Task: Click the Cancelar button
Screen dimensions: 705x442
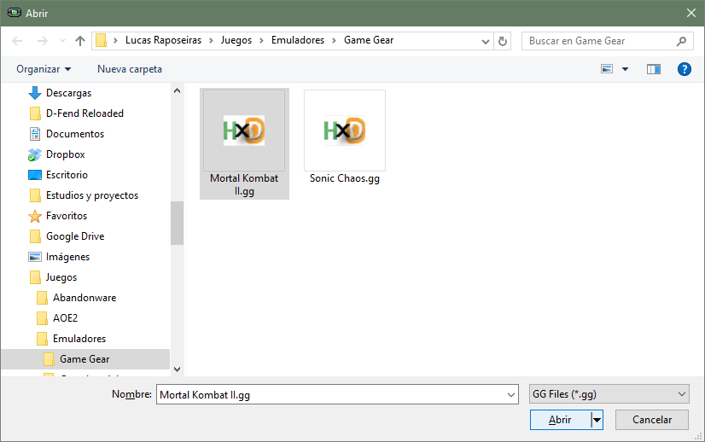Action: point(652,420)
